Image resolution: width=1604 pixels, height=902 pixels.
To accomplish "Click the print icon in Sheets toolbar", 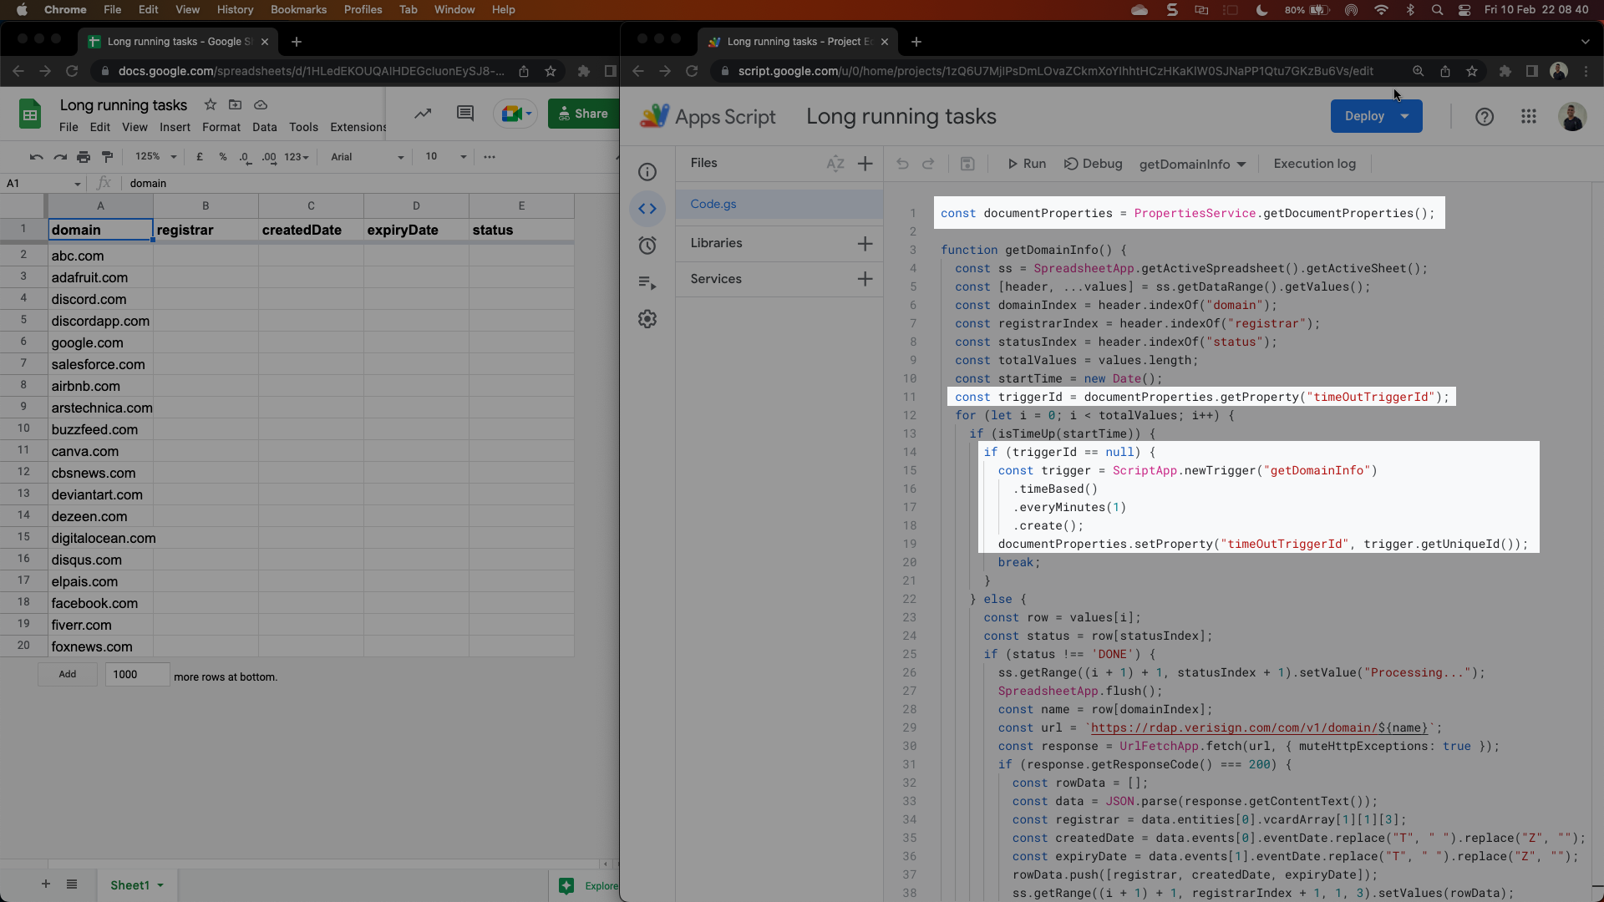I will point(84,157).
